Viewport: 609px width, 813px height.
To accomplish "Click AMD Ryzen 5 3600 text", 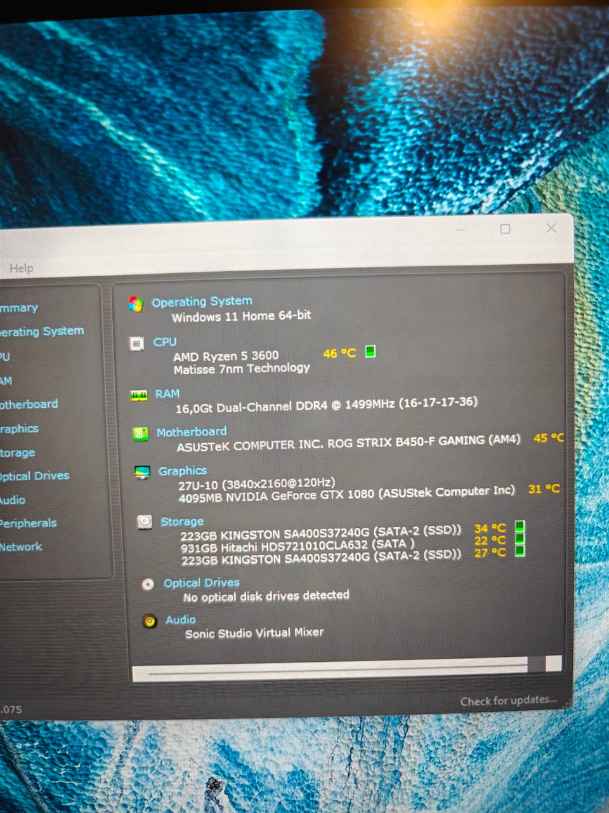I will [226, 356].
